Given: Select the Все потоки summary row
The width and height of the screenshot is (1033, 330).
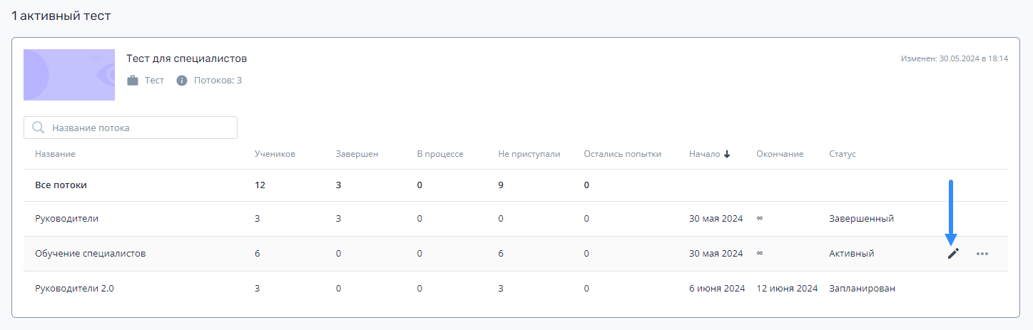Looking at the screenshot, I should point(516,185).
